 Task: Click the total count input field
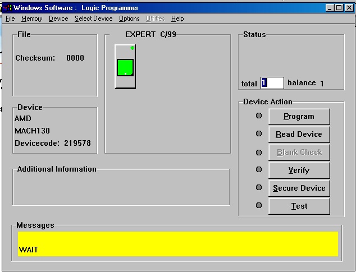pos(272,83)
